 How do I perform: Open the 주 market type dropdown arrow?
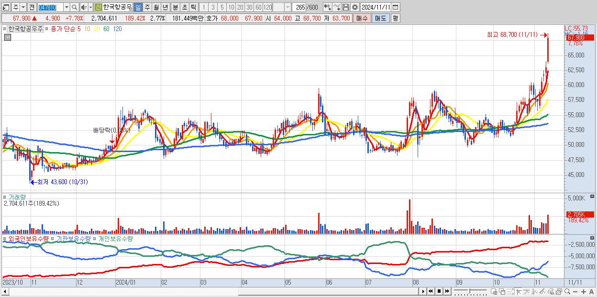coord(23,7)
